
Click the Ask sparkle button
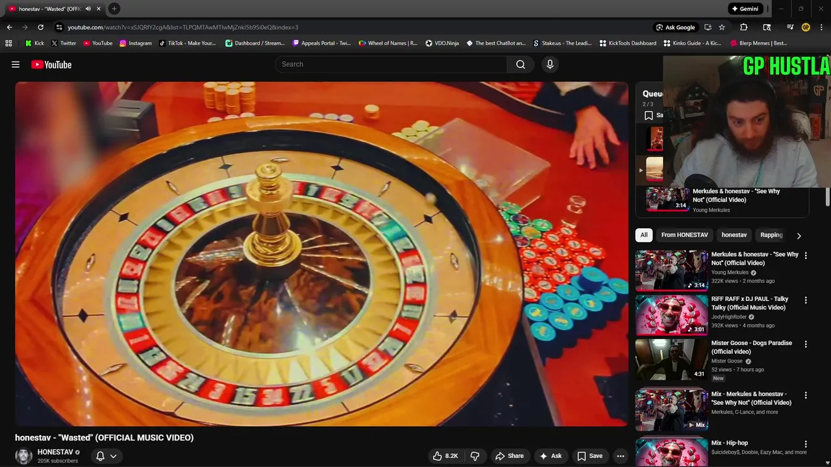point(551,456)
